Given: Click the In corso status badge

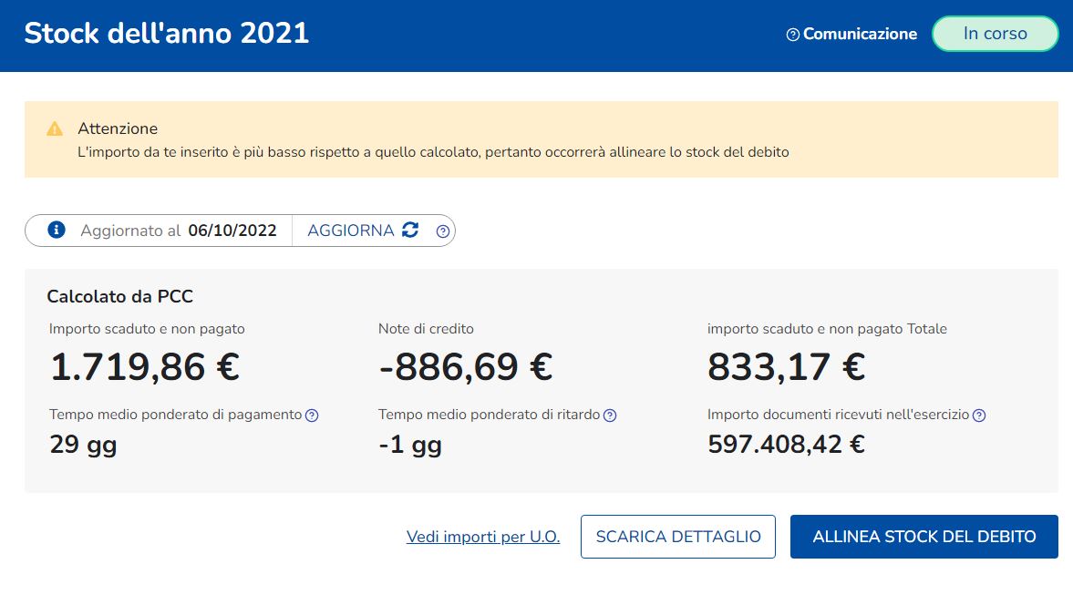Looking at the screenshot, I should pyautogui.click(x=995, y=34).
